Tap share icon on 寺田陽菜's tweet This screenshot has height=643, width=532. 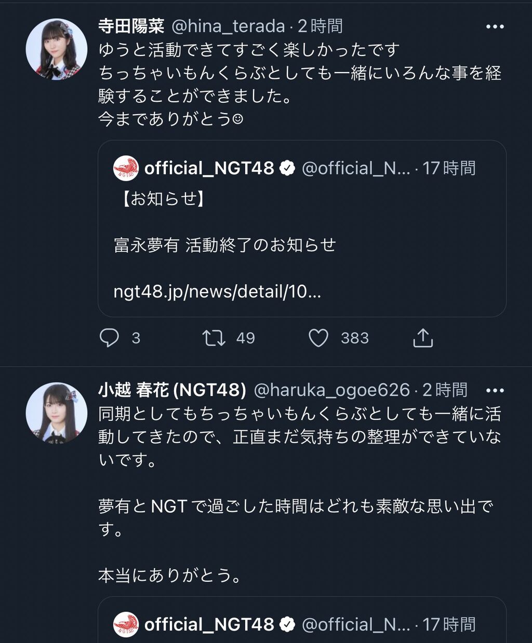coord(423,338)
